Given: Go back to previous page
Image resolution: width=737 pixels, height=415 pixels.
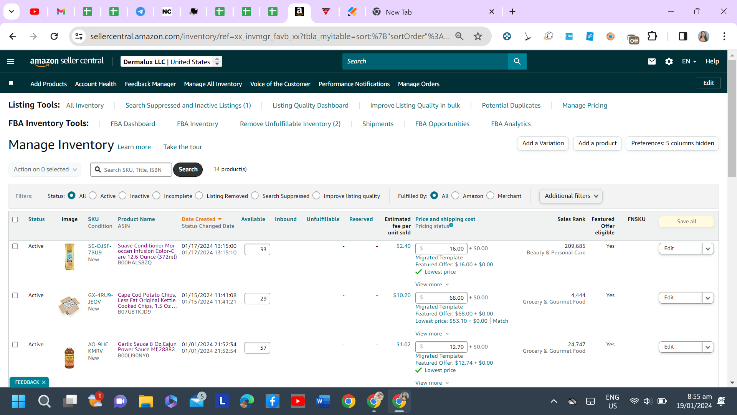Looking at the screenshot, I should (x=13, y=36).
